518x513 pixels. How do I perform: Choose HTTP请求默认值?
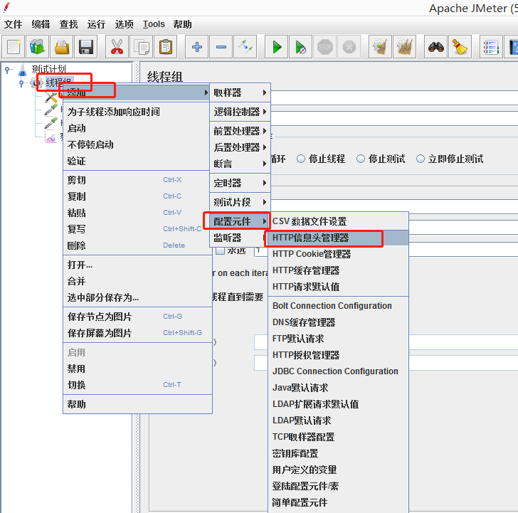339,287
